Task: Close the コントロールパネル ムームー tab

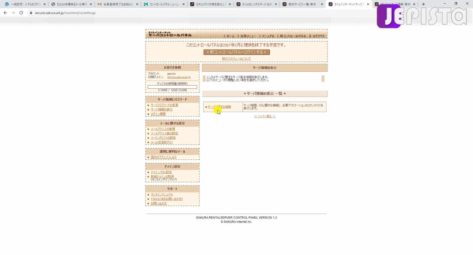Action: click(x=183, y=4)
